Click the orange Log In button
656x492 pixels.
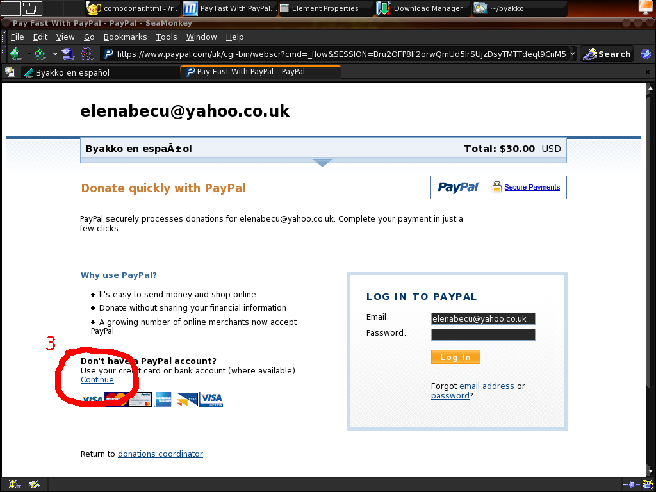455,357
